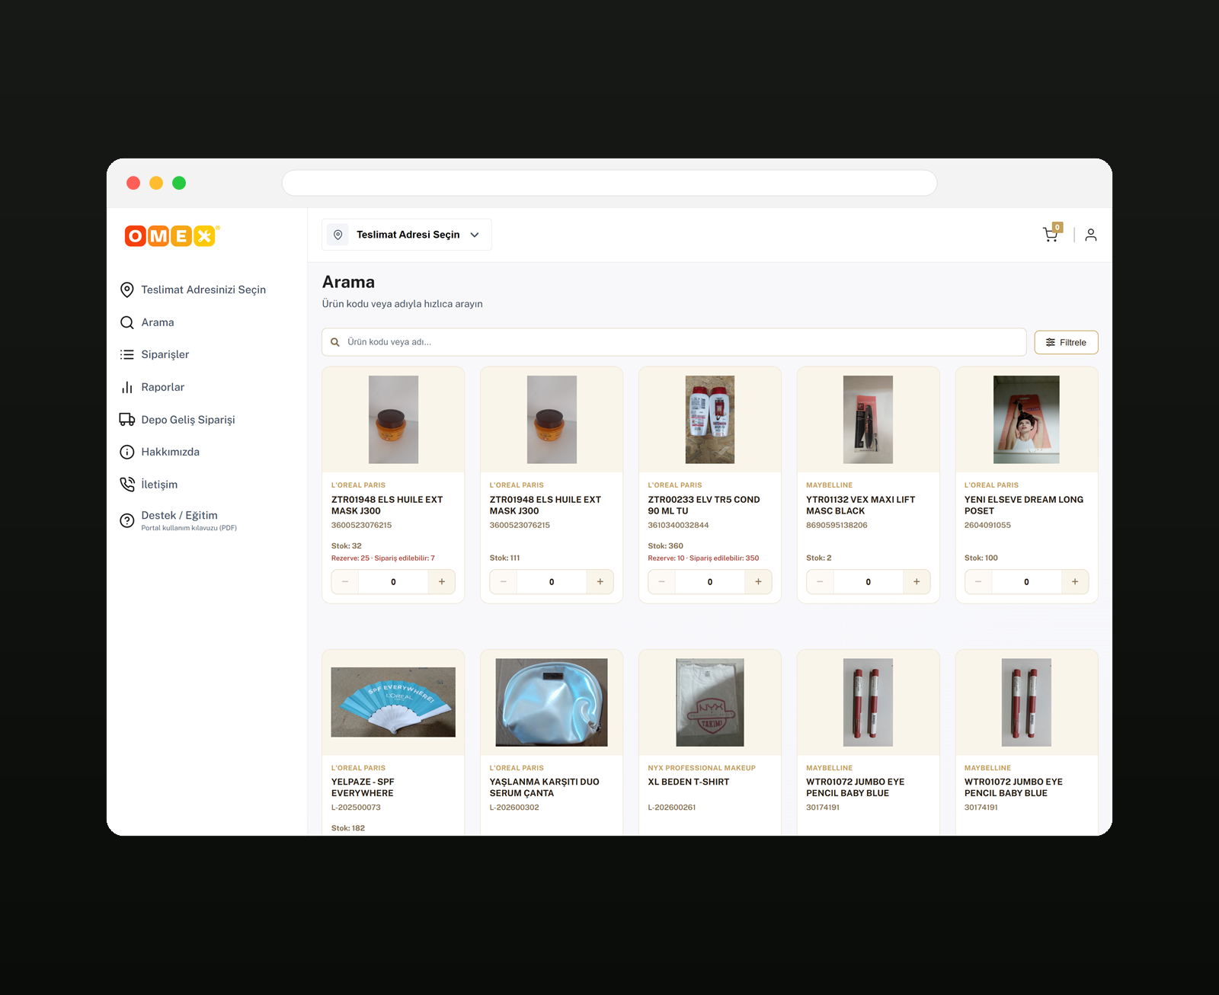Click the location pin icon beside Teslimat Adresinizi Seçin
This screenshot has height=995, width=1219.
click(x=127, y=290)
